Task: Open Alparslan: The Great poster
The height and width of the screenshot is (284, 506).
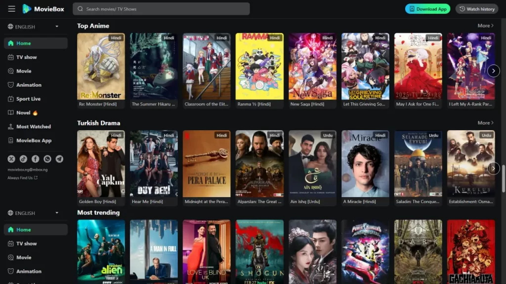Action: click(x=259, y=164)
